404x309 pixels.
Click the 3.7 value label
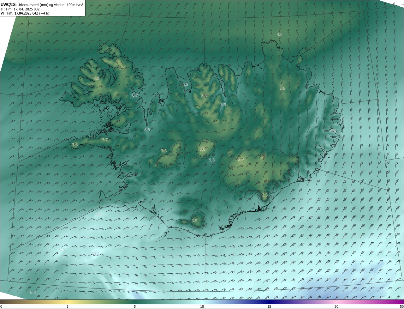coord(105,140)
